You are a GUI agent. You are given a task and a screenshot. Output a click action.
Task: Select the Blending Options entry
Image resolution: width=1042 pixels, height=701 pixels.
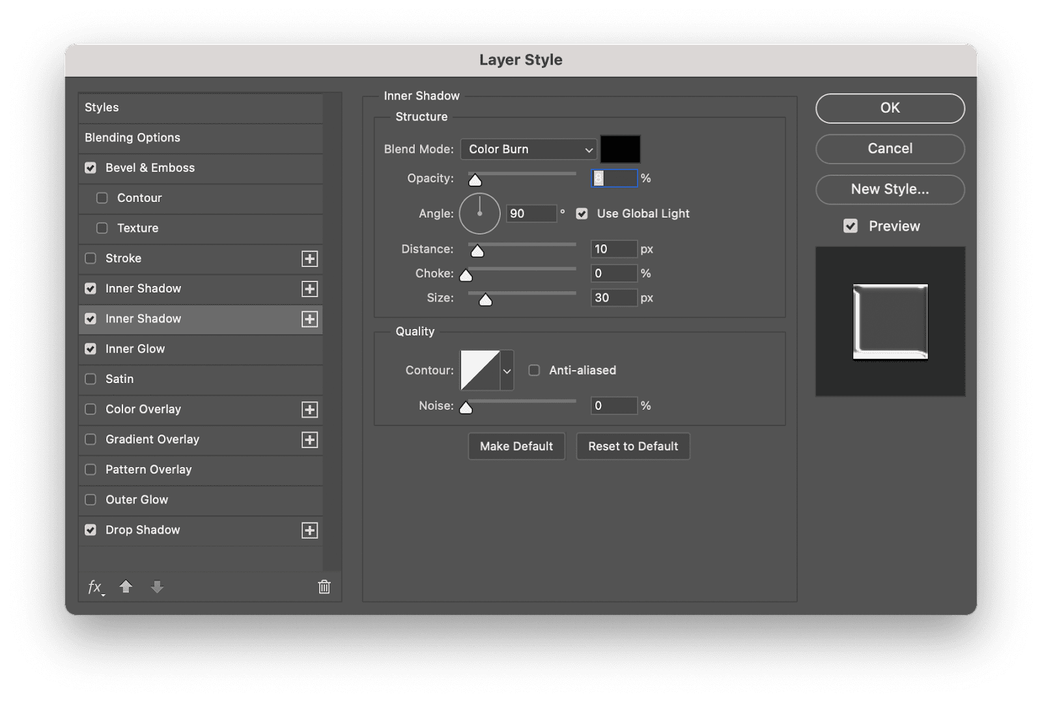click(132, 137)
